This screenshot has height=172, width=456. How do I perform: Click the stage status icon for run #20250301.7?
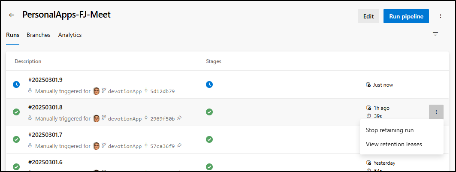click(x=209, y=139)
